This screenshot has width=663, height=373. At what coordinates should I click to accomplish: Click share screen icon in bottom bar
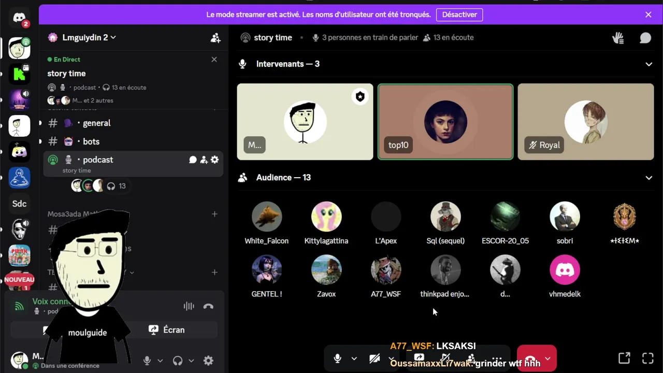(419, 358)
